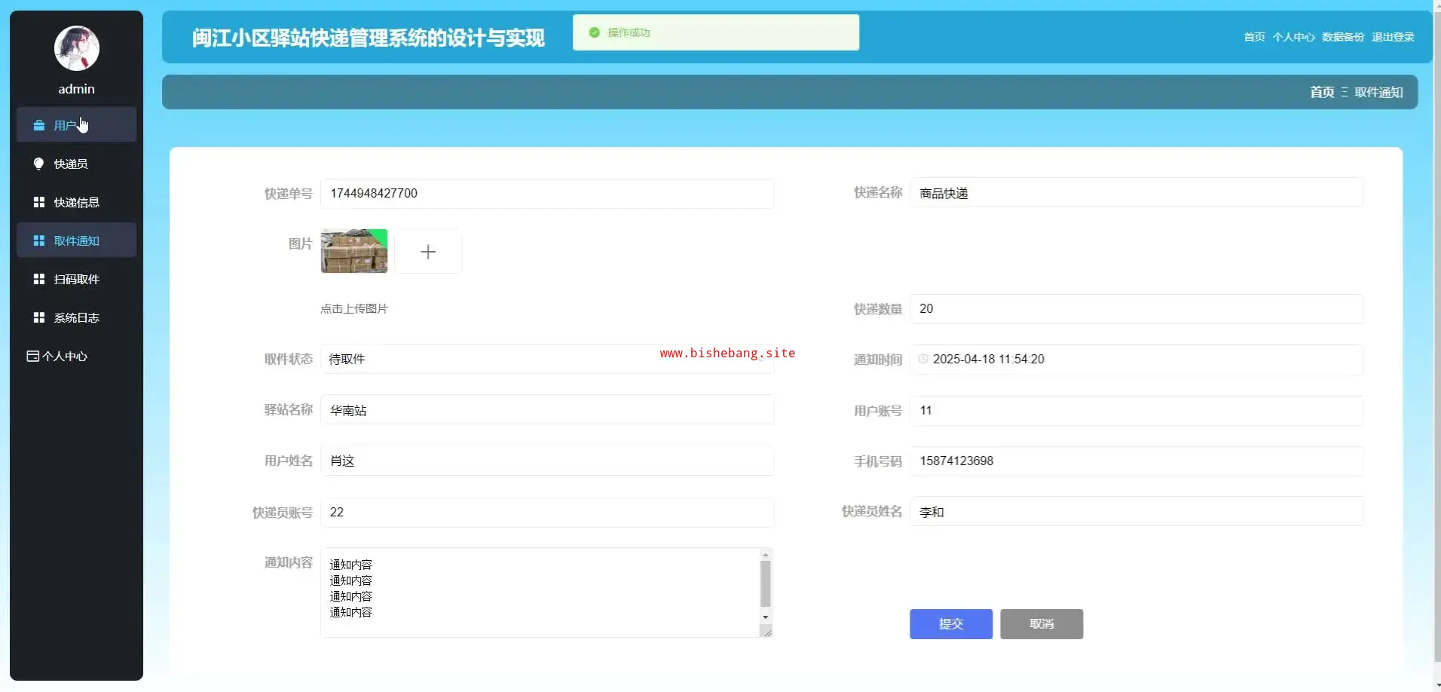Click the system title 闽江小区驿站快递管理系统的设计与实现
The height and width of the screenshot is (692, 1441).
[x=368, y=38]
